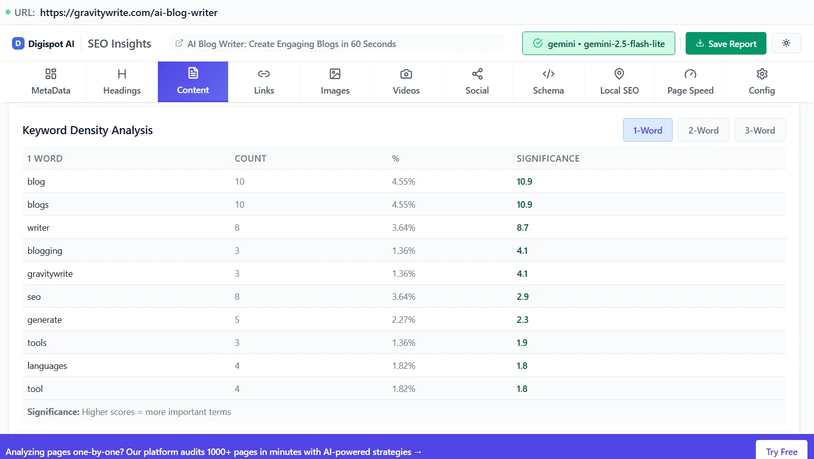Toggle the dark mode theme switch

tap(786, 43)
